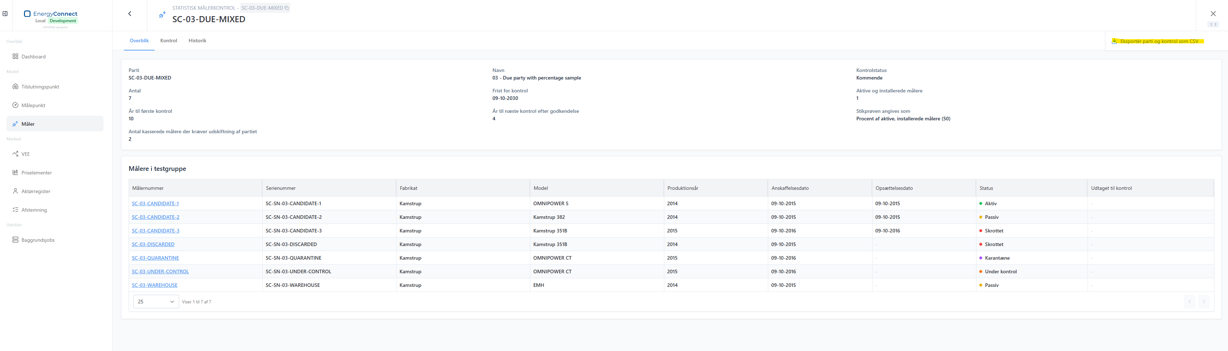Open Afstemning in the sidebar

coord(55,210)
